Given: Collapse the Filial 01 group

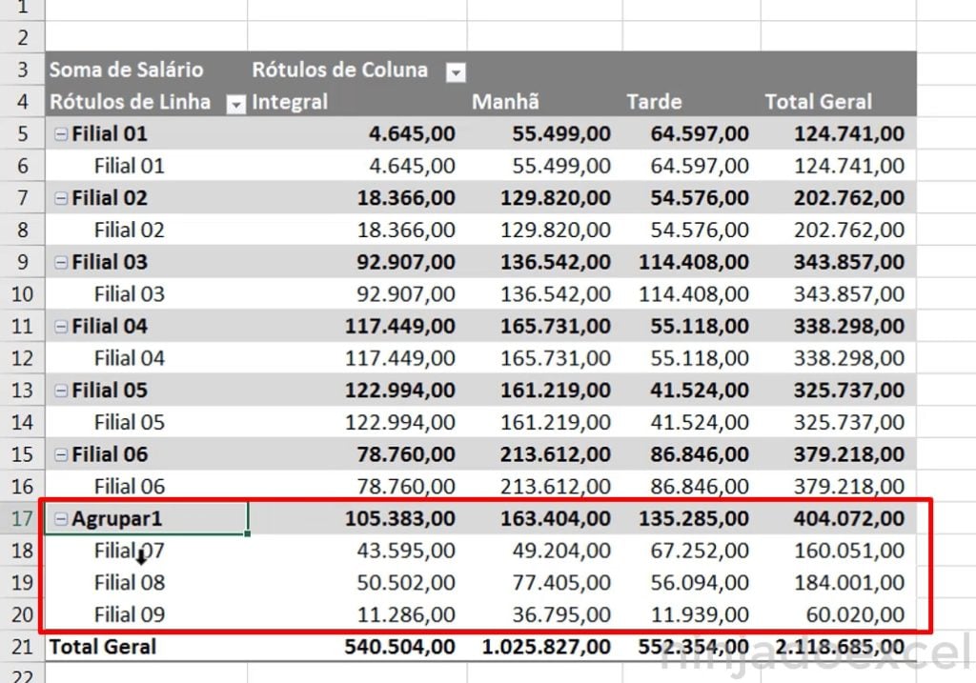Looking at the screenshot, I should tap(61, 133).
